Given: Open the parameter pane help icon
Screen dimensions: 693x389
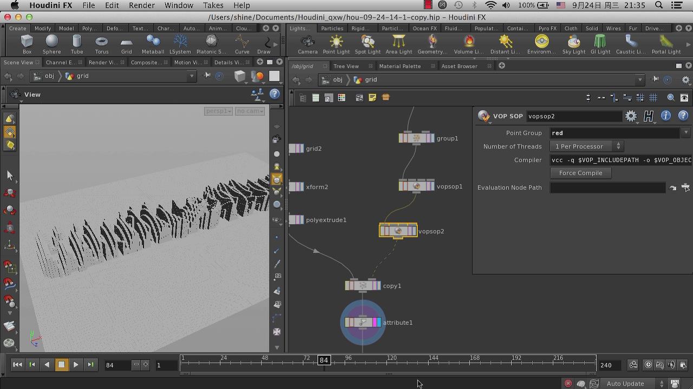Looking at the screenshot, I should 683,116.
